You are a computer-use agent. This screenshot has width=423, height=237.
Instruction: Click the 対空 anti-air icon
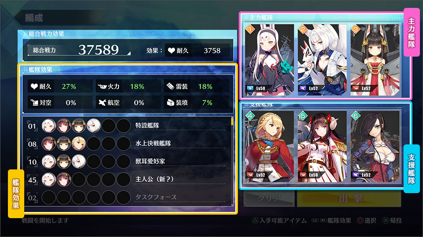[34, 102]
